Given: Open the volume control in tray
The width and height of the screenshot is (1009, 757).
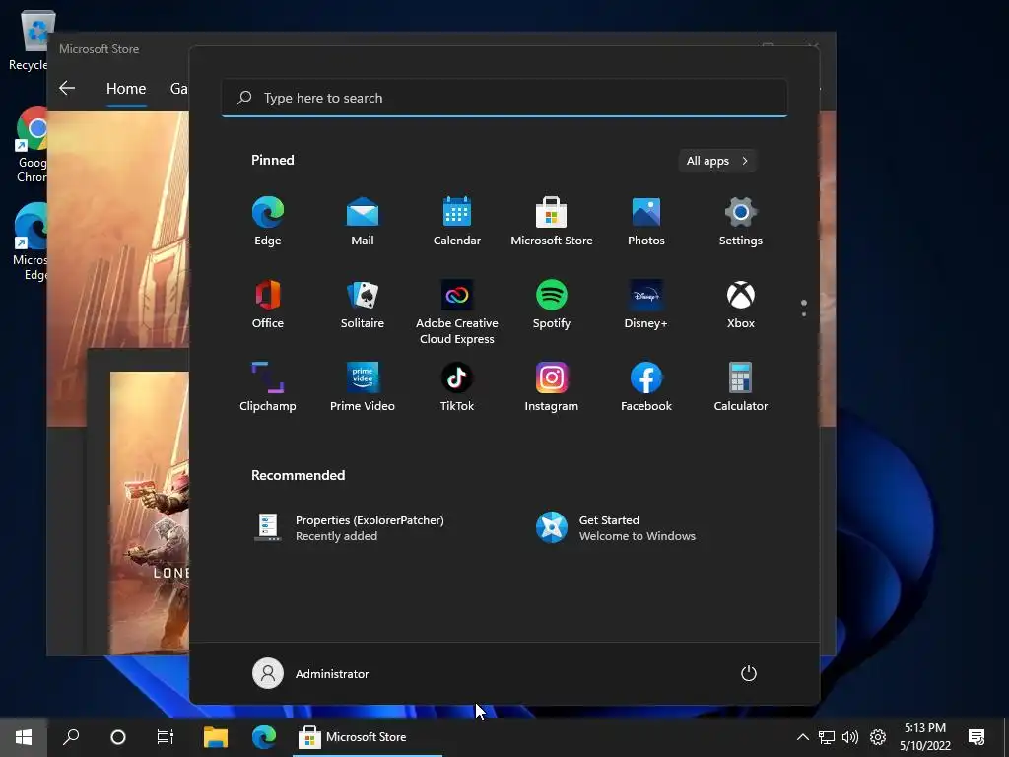Looking at the screenshot, I should coord(850,737).
